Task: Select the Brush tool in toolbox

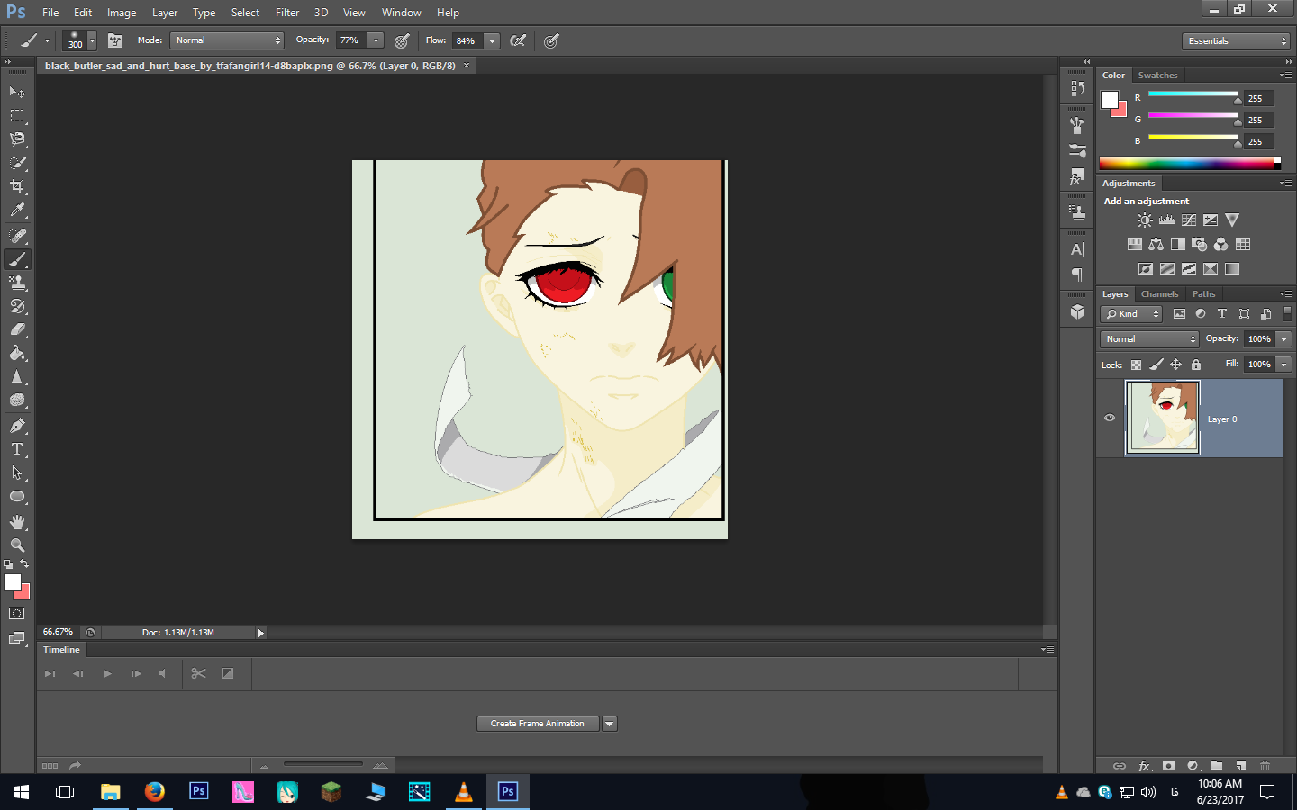Action: (x=17, y=259)
